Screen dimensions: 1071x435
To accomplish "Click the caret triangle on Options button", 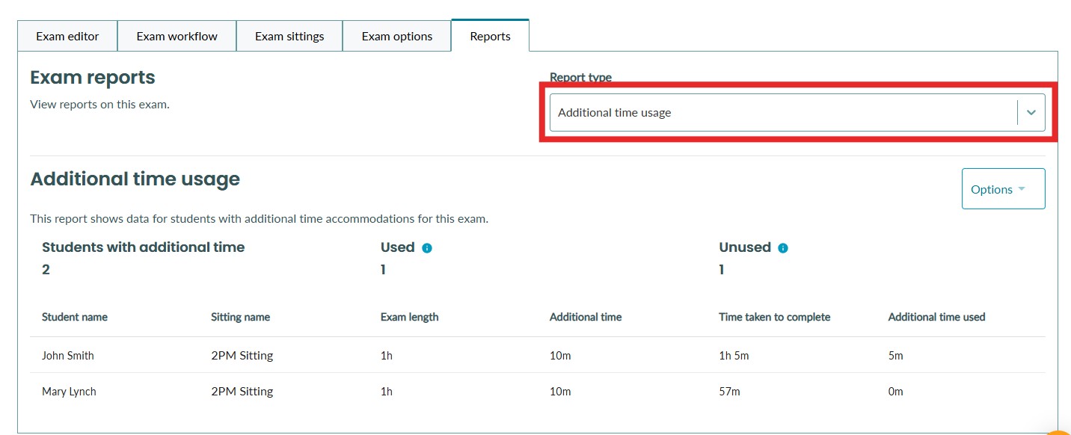I will click(1022, 188).
